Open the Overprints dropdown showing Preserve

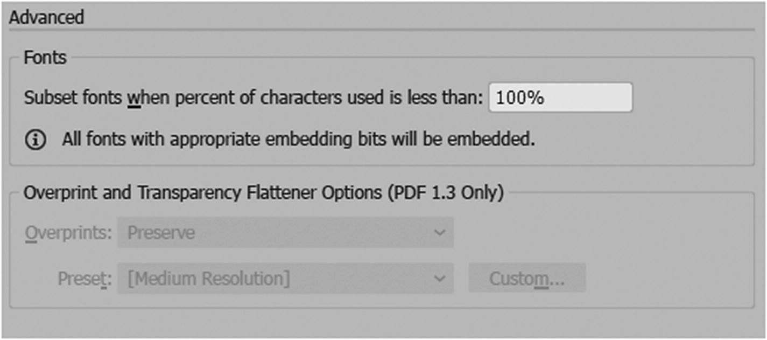285,233
